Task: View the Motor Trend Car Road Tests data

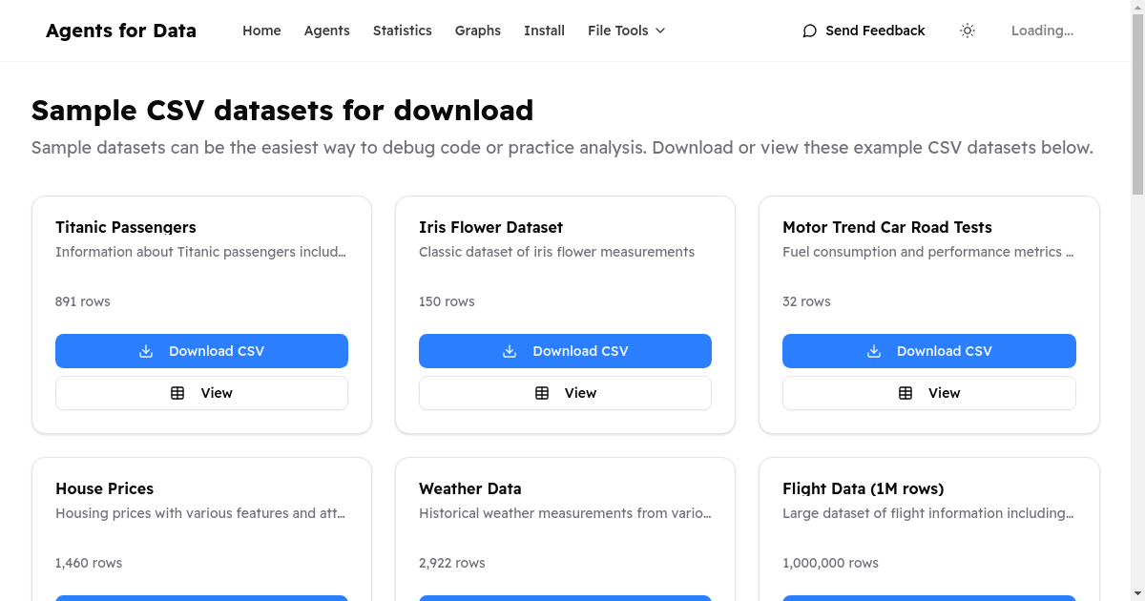Action: tap(928, 393)
